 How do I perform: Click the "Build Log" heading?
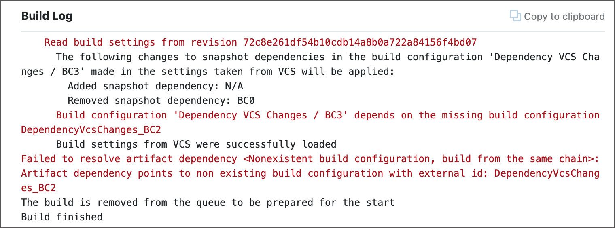(x=47, y=16)
